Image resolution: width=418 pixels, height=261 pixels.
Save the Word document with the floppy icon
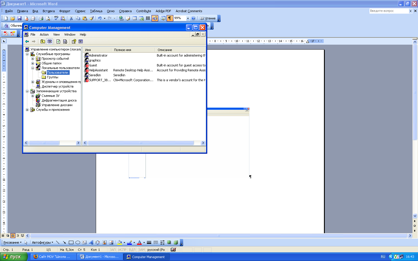pos(19,18)
